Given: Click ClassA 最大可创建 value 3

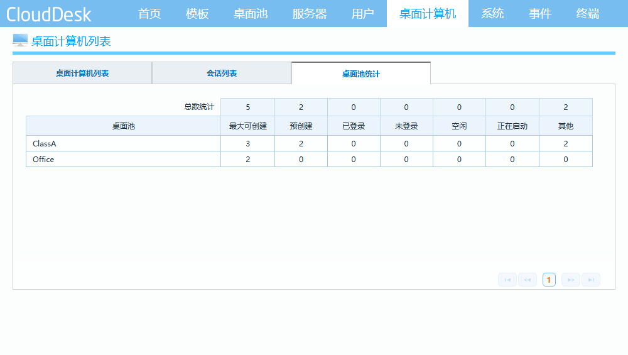Looking at the screenshot, I should [248, 143].
